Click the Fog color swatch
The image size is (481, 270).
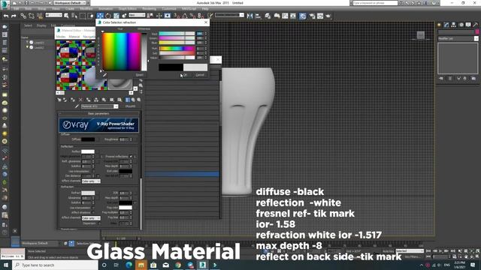pyautogui.click(x=126, y=208)
